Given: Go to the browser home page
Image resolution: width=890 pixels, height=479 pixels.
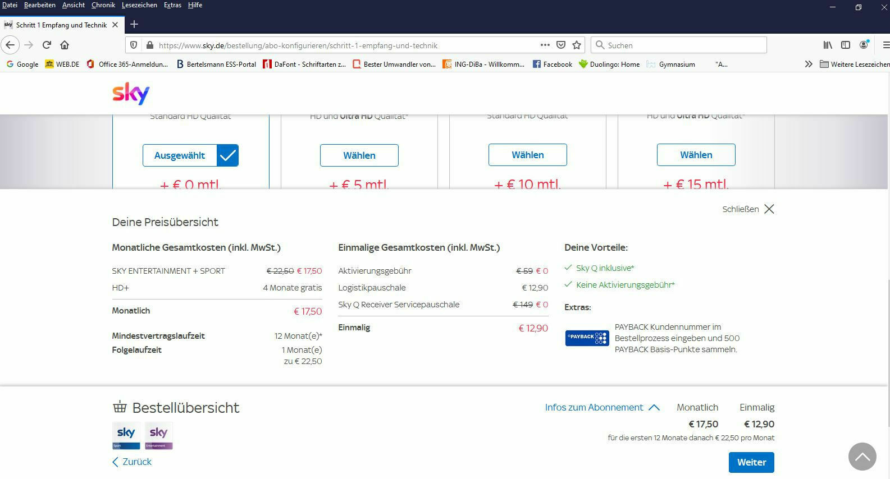Looking at the screenshot, I should [x=65, y=45].
